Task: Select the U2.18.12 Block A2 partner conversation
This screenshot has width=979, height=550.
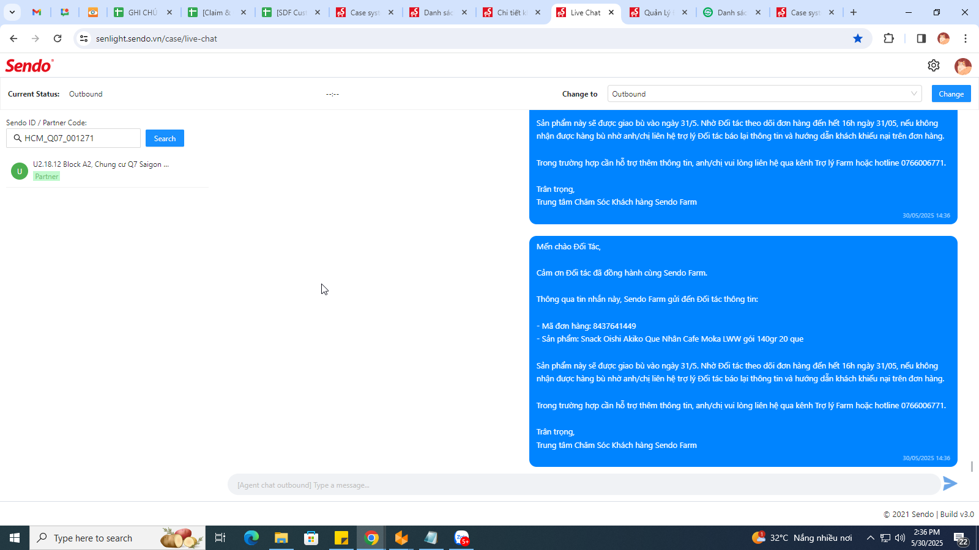Action: (x=107, y=170)
